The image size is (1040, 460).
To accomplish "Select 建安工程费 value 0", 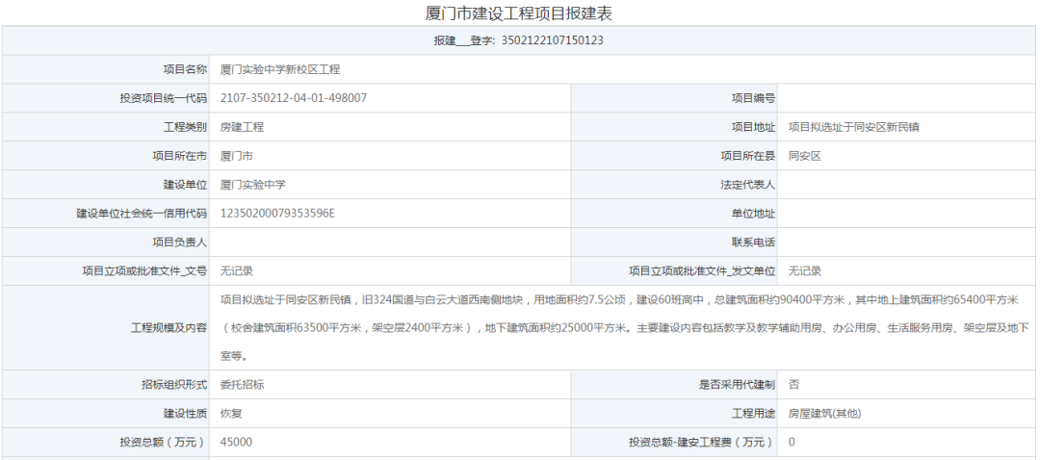I will click(792, 442).
